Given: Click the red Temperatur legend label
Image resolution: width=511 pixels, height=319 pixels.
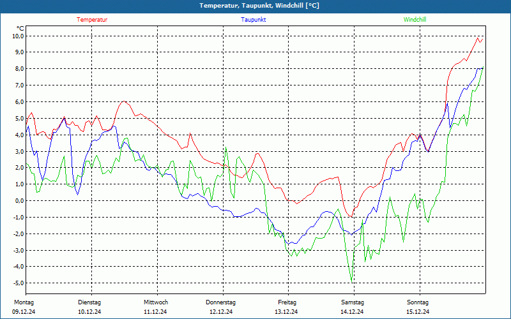Looking at the screenshot, I should pyautogui.click(x=92, y=20).
